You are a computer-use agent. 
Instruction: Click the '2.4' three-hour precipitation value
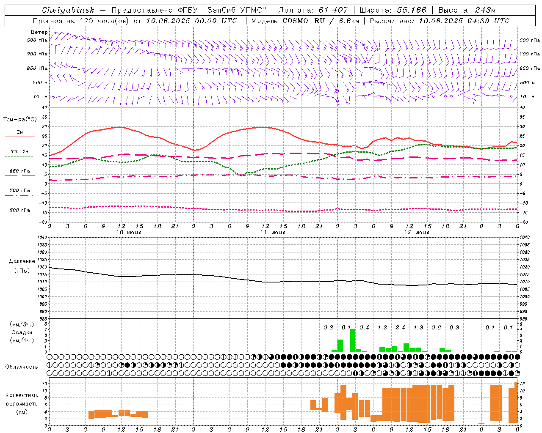[x=400, y=327]
